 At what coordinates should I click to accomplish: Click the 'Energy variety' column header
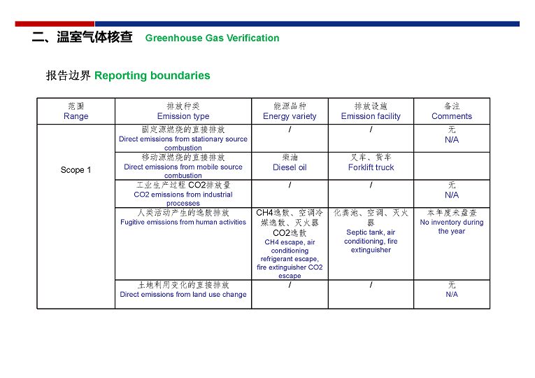(290, 116)
